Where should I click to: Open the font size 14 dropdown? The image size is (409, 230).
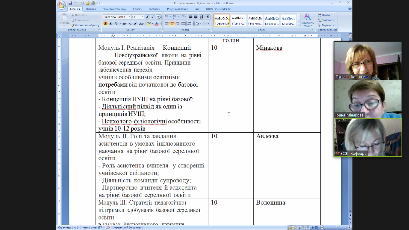coord(143,17)
